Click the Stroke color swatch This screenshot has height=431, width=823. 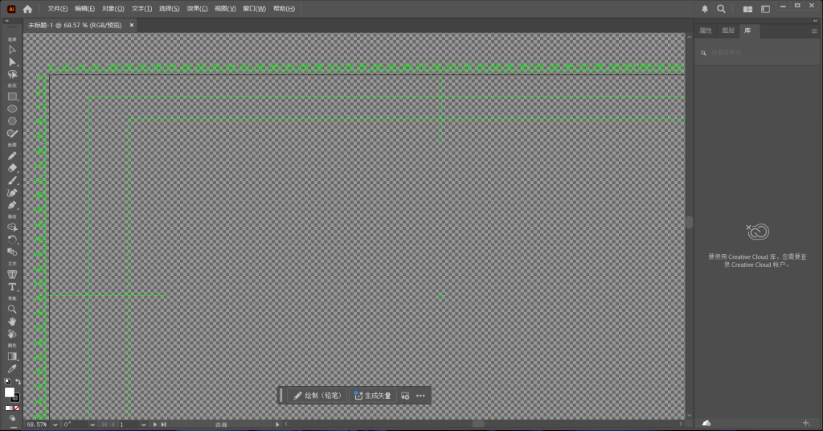coord(16,399)
